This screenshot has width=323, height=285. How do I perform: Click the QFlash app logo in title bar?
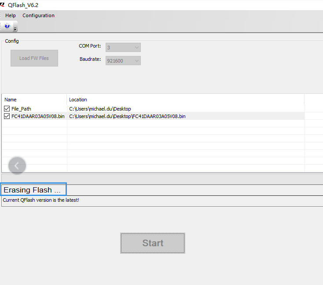[x=2, y=4]
